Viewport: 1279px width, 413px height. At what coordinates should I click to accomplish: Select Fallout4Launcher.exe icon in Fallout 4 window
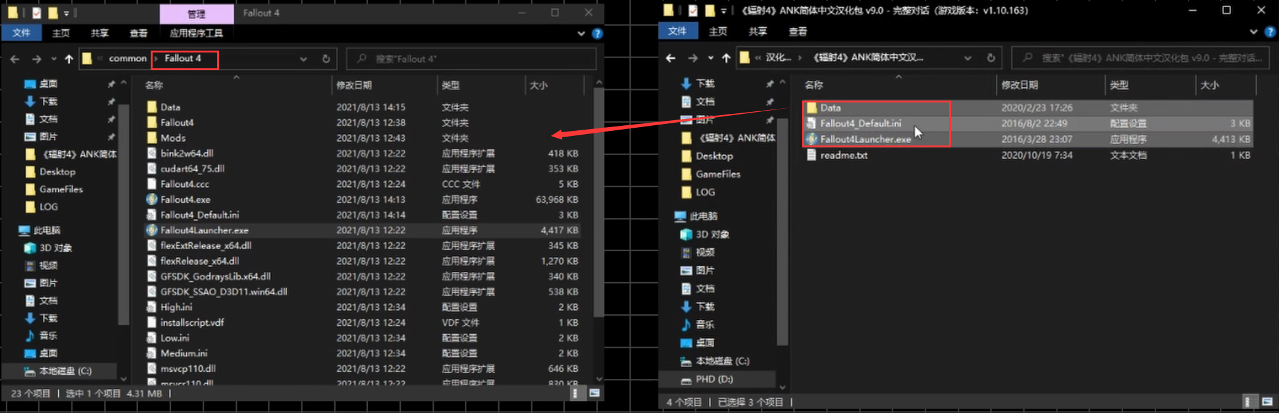[x=152, y=230]
